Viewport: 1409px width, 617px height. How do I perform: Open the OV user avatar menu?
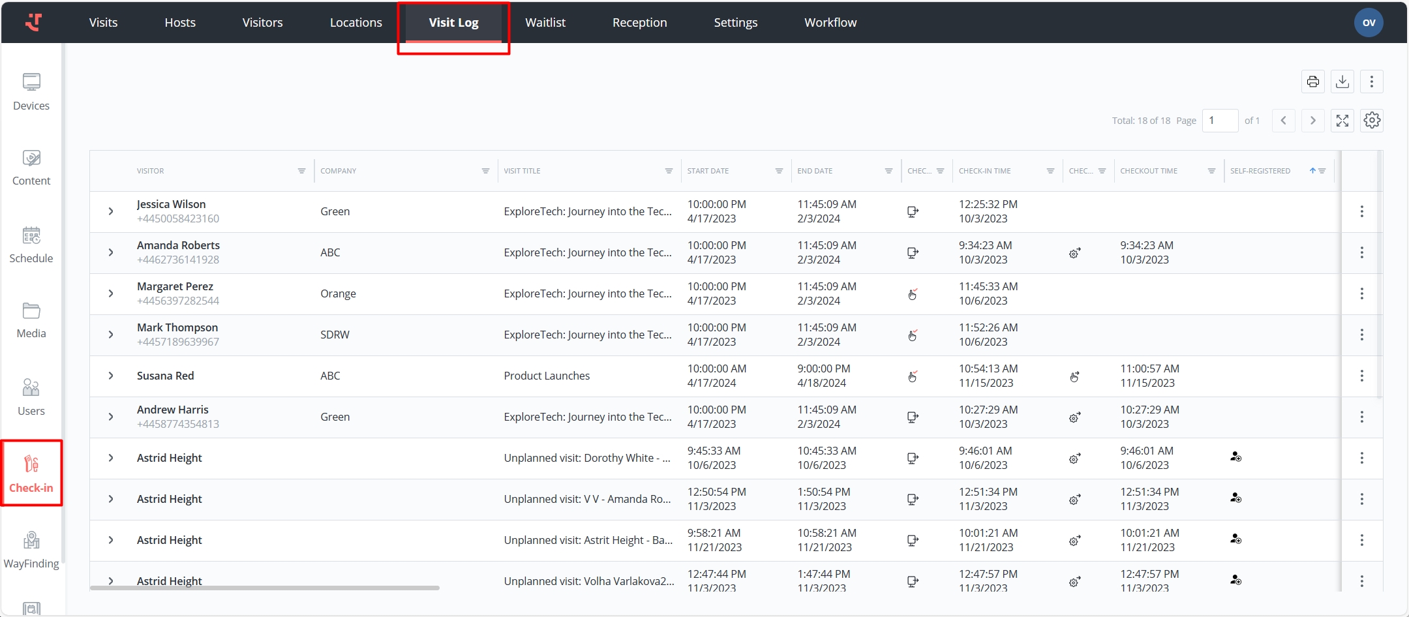click(x=1369, y=23)
